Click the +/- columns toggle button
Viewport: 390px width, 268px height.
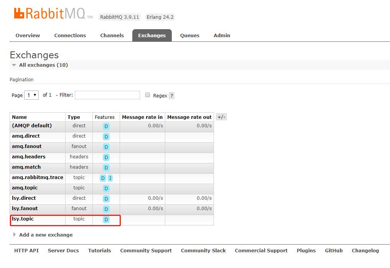[221, 117]
